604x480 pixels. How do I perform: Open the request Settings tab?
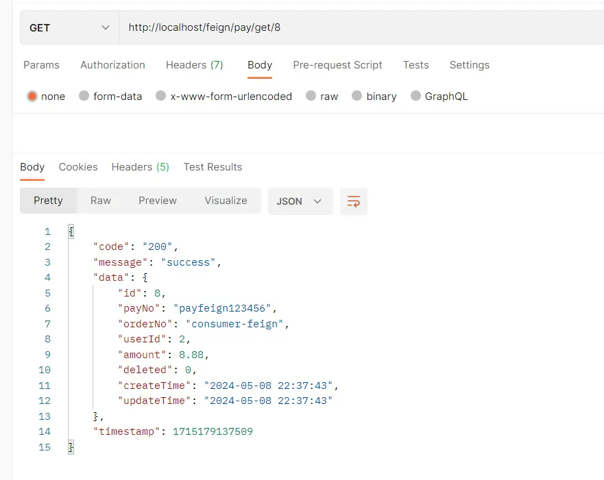pos(469,65)
